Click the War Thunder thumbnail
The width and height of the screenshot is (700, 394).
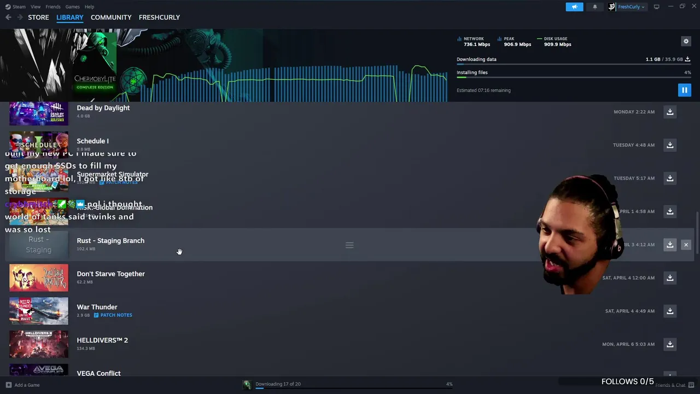click(x=39, y=311)
